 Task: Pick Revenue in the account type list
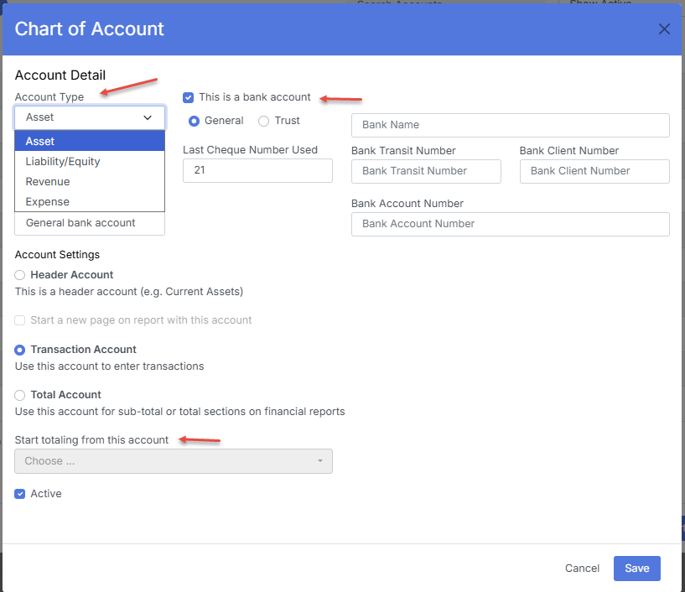tap(90, 181)
